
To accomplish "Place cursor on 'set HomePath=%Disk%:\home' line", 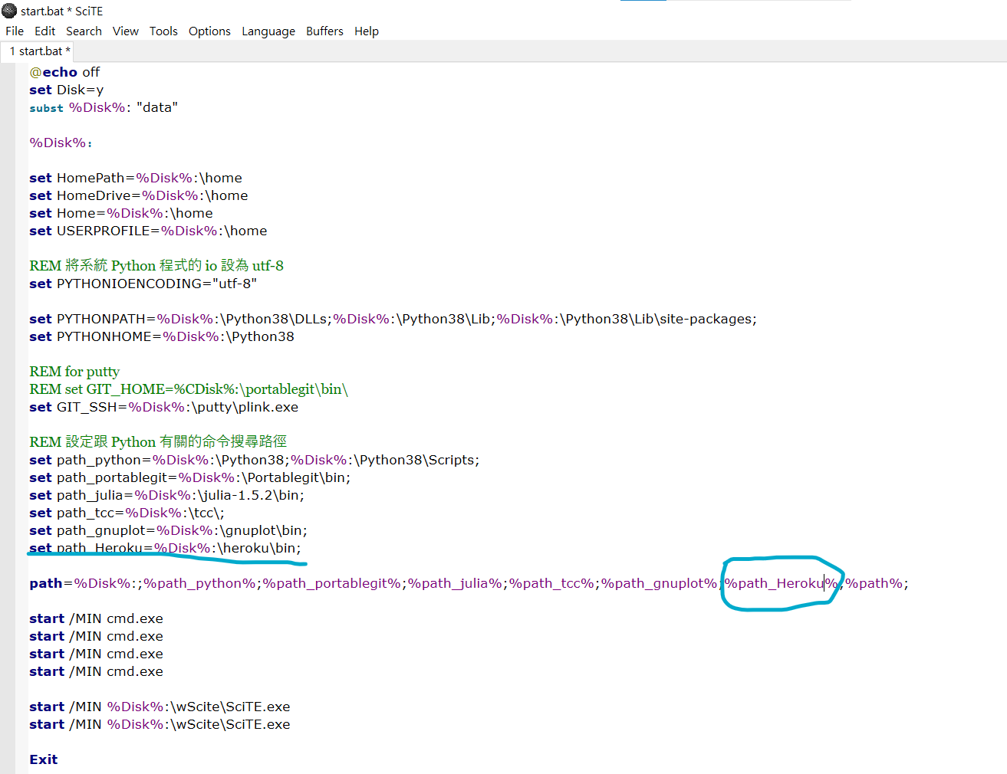I will click(x=136, y=178).
